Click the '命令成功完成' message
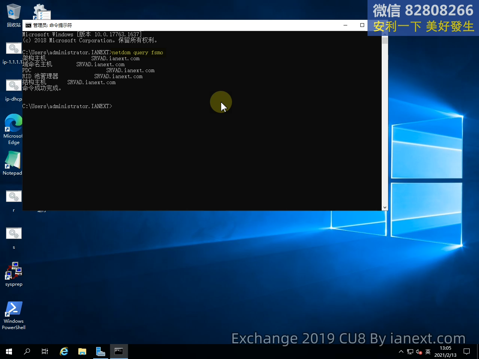The width and height of the screenshot is (479, 359). (x=42, y=88)
